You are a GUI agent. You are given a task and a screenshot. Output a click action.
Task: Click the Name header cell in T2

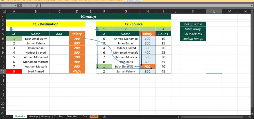(126, 34)
